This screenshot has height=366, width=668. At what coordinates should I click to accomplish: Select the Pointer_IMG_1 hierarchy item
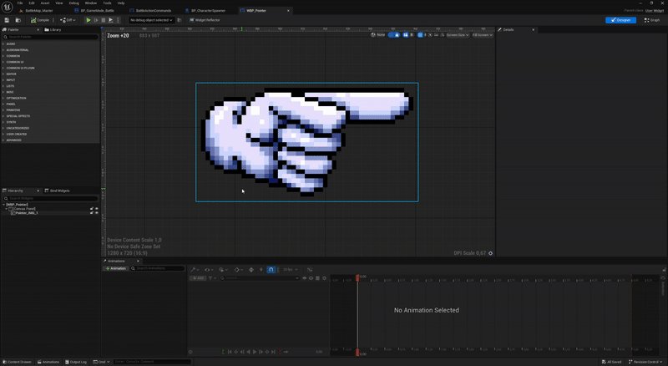pyautogui.click(x=27, y=212)
